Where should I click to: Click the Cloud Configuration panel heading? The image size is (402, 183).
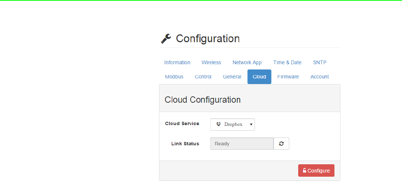[x=203, y=100]
